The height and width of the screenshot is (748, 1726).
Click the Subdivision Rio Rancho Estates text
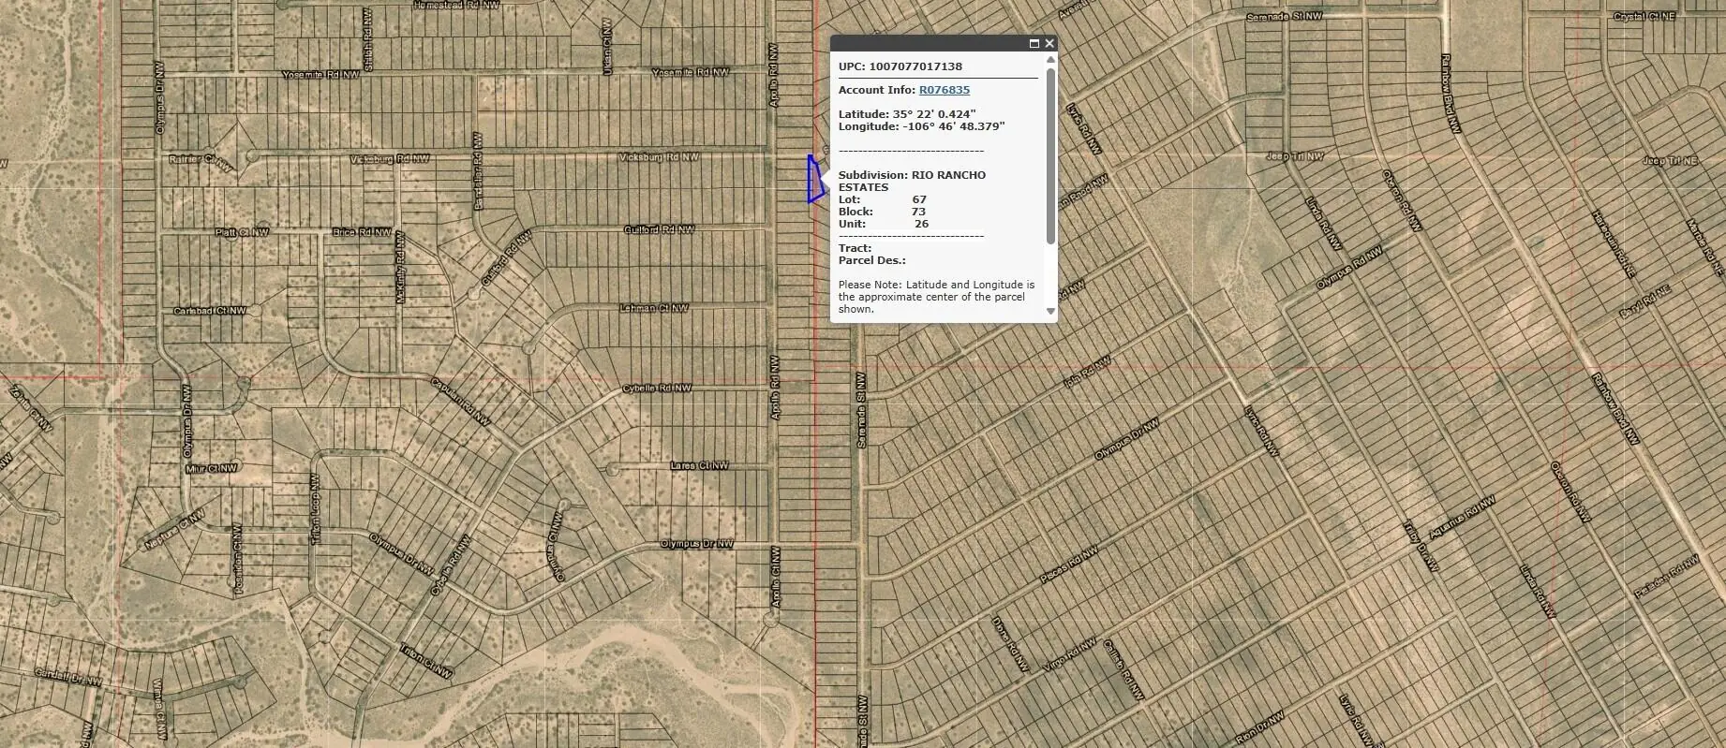tap(911, 181)
